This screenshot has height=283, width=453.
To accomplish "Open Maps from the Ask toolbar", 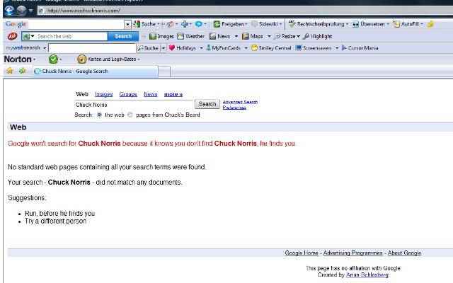I will click(x=253, y=36).
